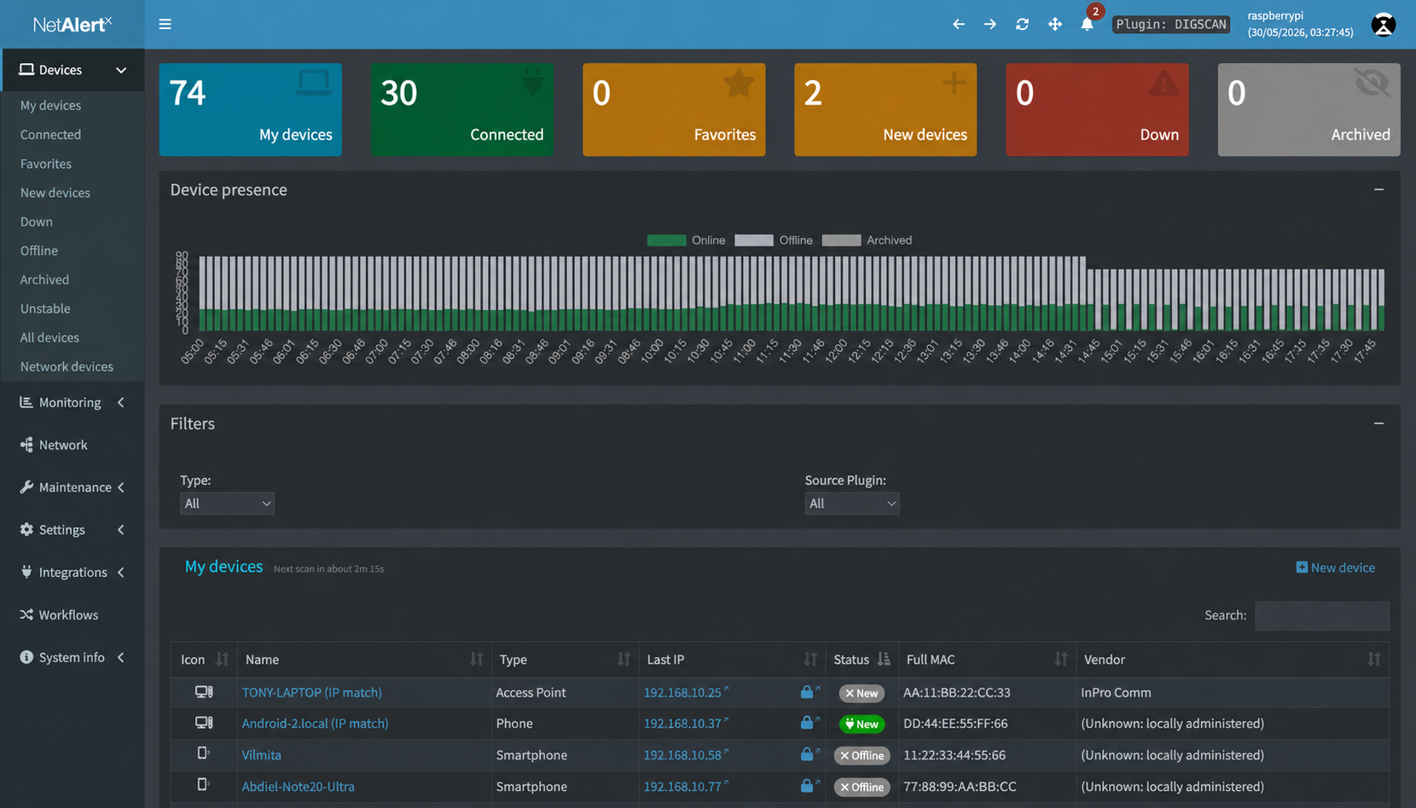1416x808 pixels.
Task: Click the lock icon in the Abdiel-Note20-Ultra row
Action: pyautogui.click(x=807, y=786)
